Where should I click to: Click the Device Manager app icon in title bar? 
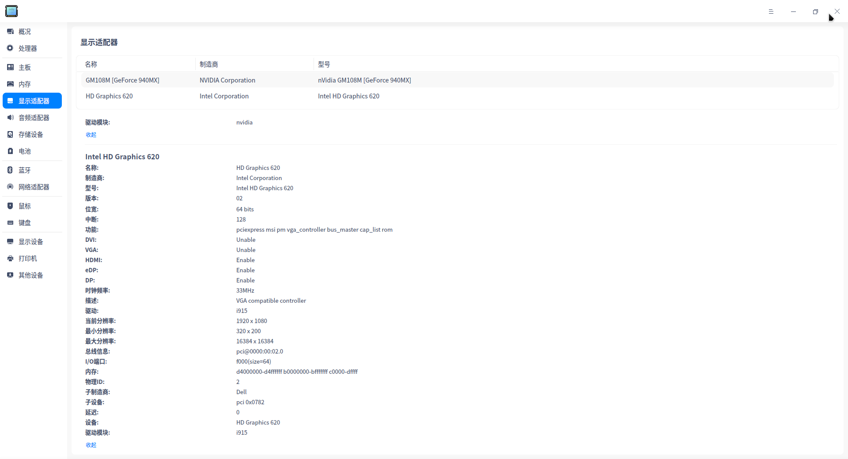pyautogui.click(x=11, y=11)
